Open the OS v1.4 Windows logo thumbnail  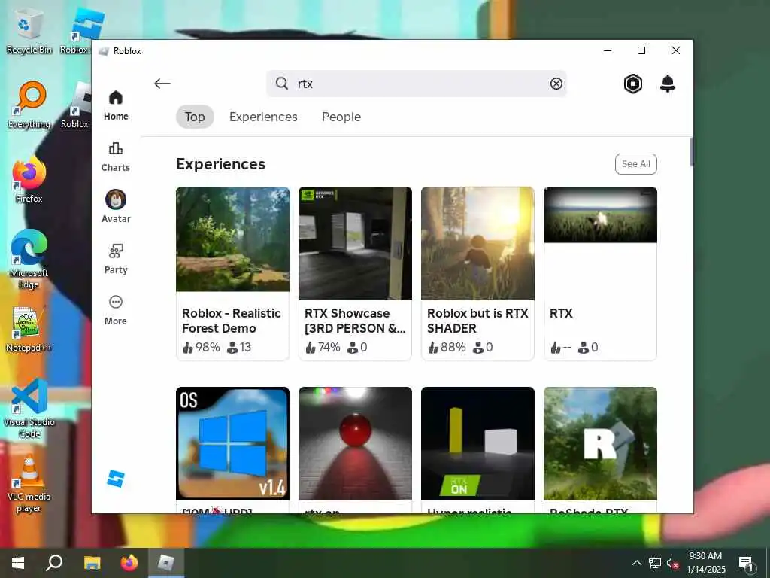click(x=233, y=443)
